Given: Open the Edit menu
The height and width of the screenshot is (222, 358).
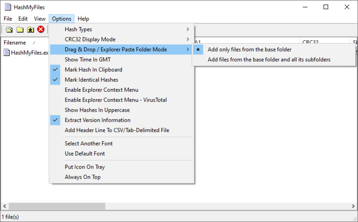Looking at the screenshot, I should pyautogui.click(x=23, y=19).
